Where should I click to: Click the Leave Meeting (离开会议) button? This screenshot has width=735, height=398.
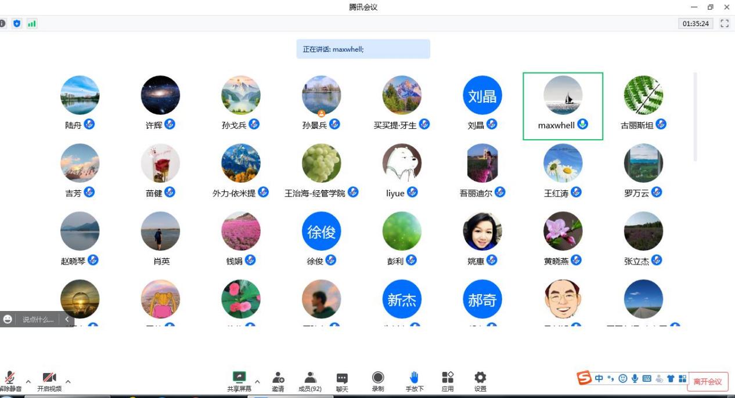(x=707, y=381)
